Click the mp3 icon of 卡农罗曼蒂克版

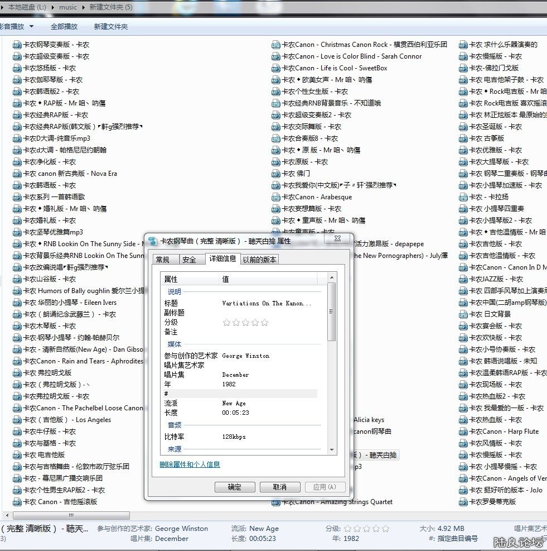(463, 502)
